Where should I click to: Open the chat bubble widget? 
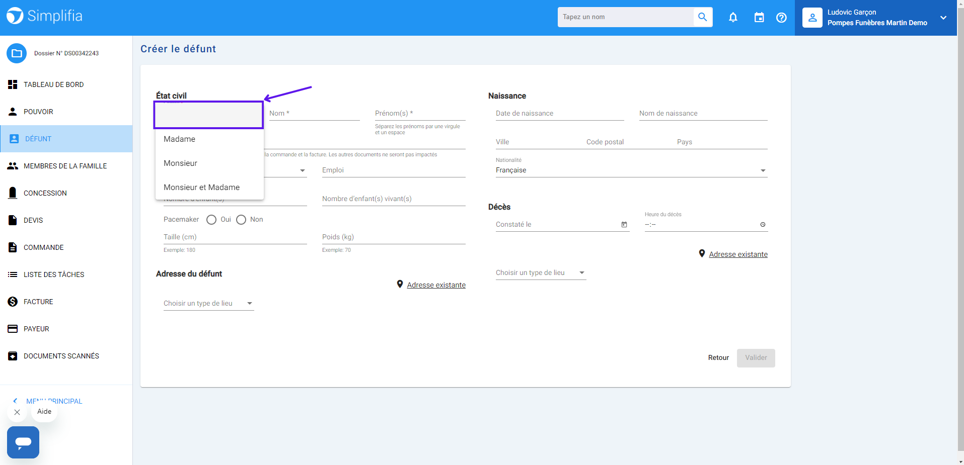(23, 442)
